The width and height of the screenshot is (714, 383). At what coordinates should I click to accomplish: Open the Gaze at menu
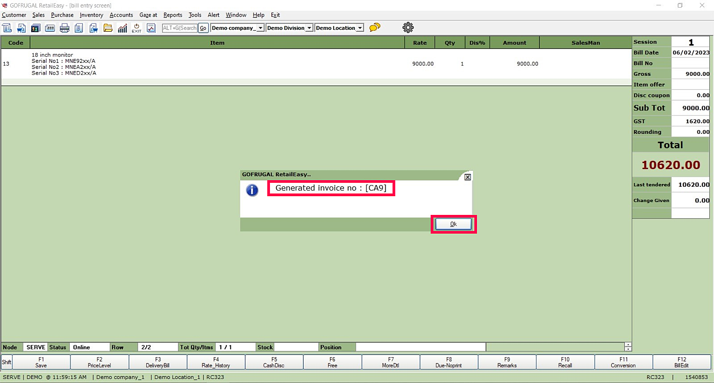pyautogui.click(x=148, y=15)
